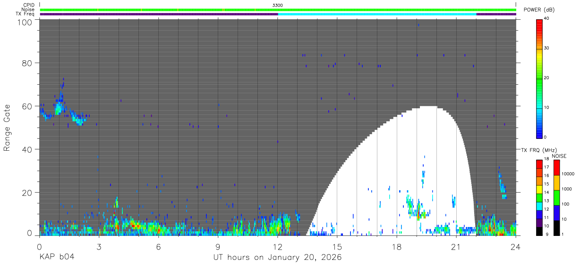Click the '10000' tick on NOISE scale
This screenshot has height=267, width=580.
point(568,174)
